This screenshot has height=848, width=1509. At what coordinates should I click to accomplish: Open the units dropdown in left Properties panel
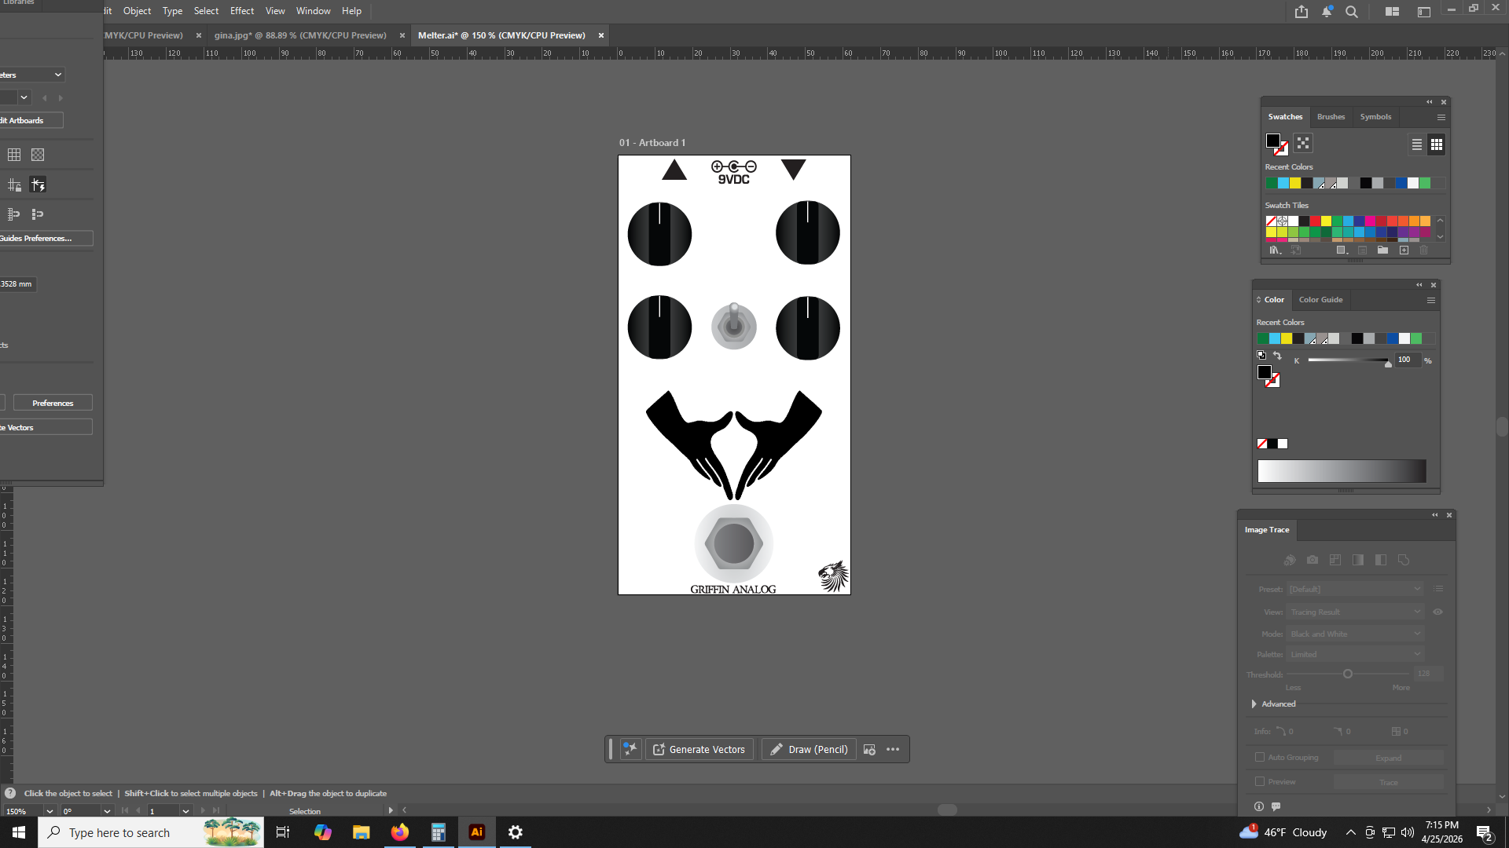[x=31, y=75]
